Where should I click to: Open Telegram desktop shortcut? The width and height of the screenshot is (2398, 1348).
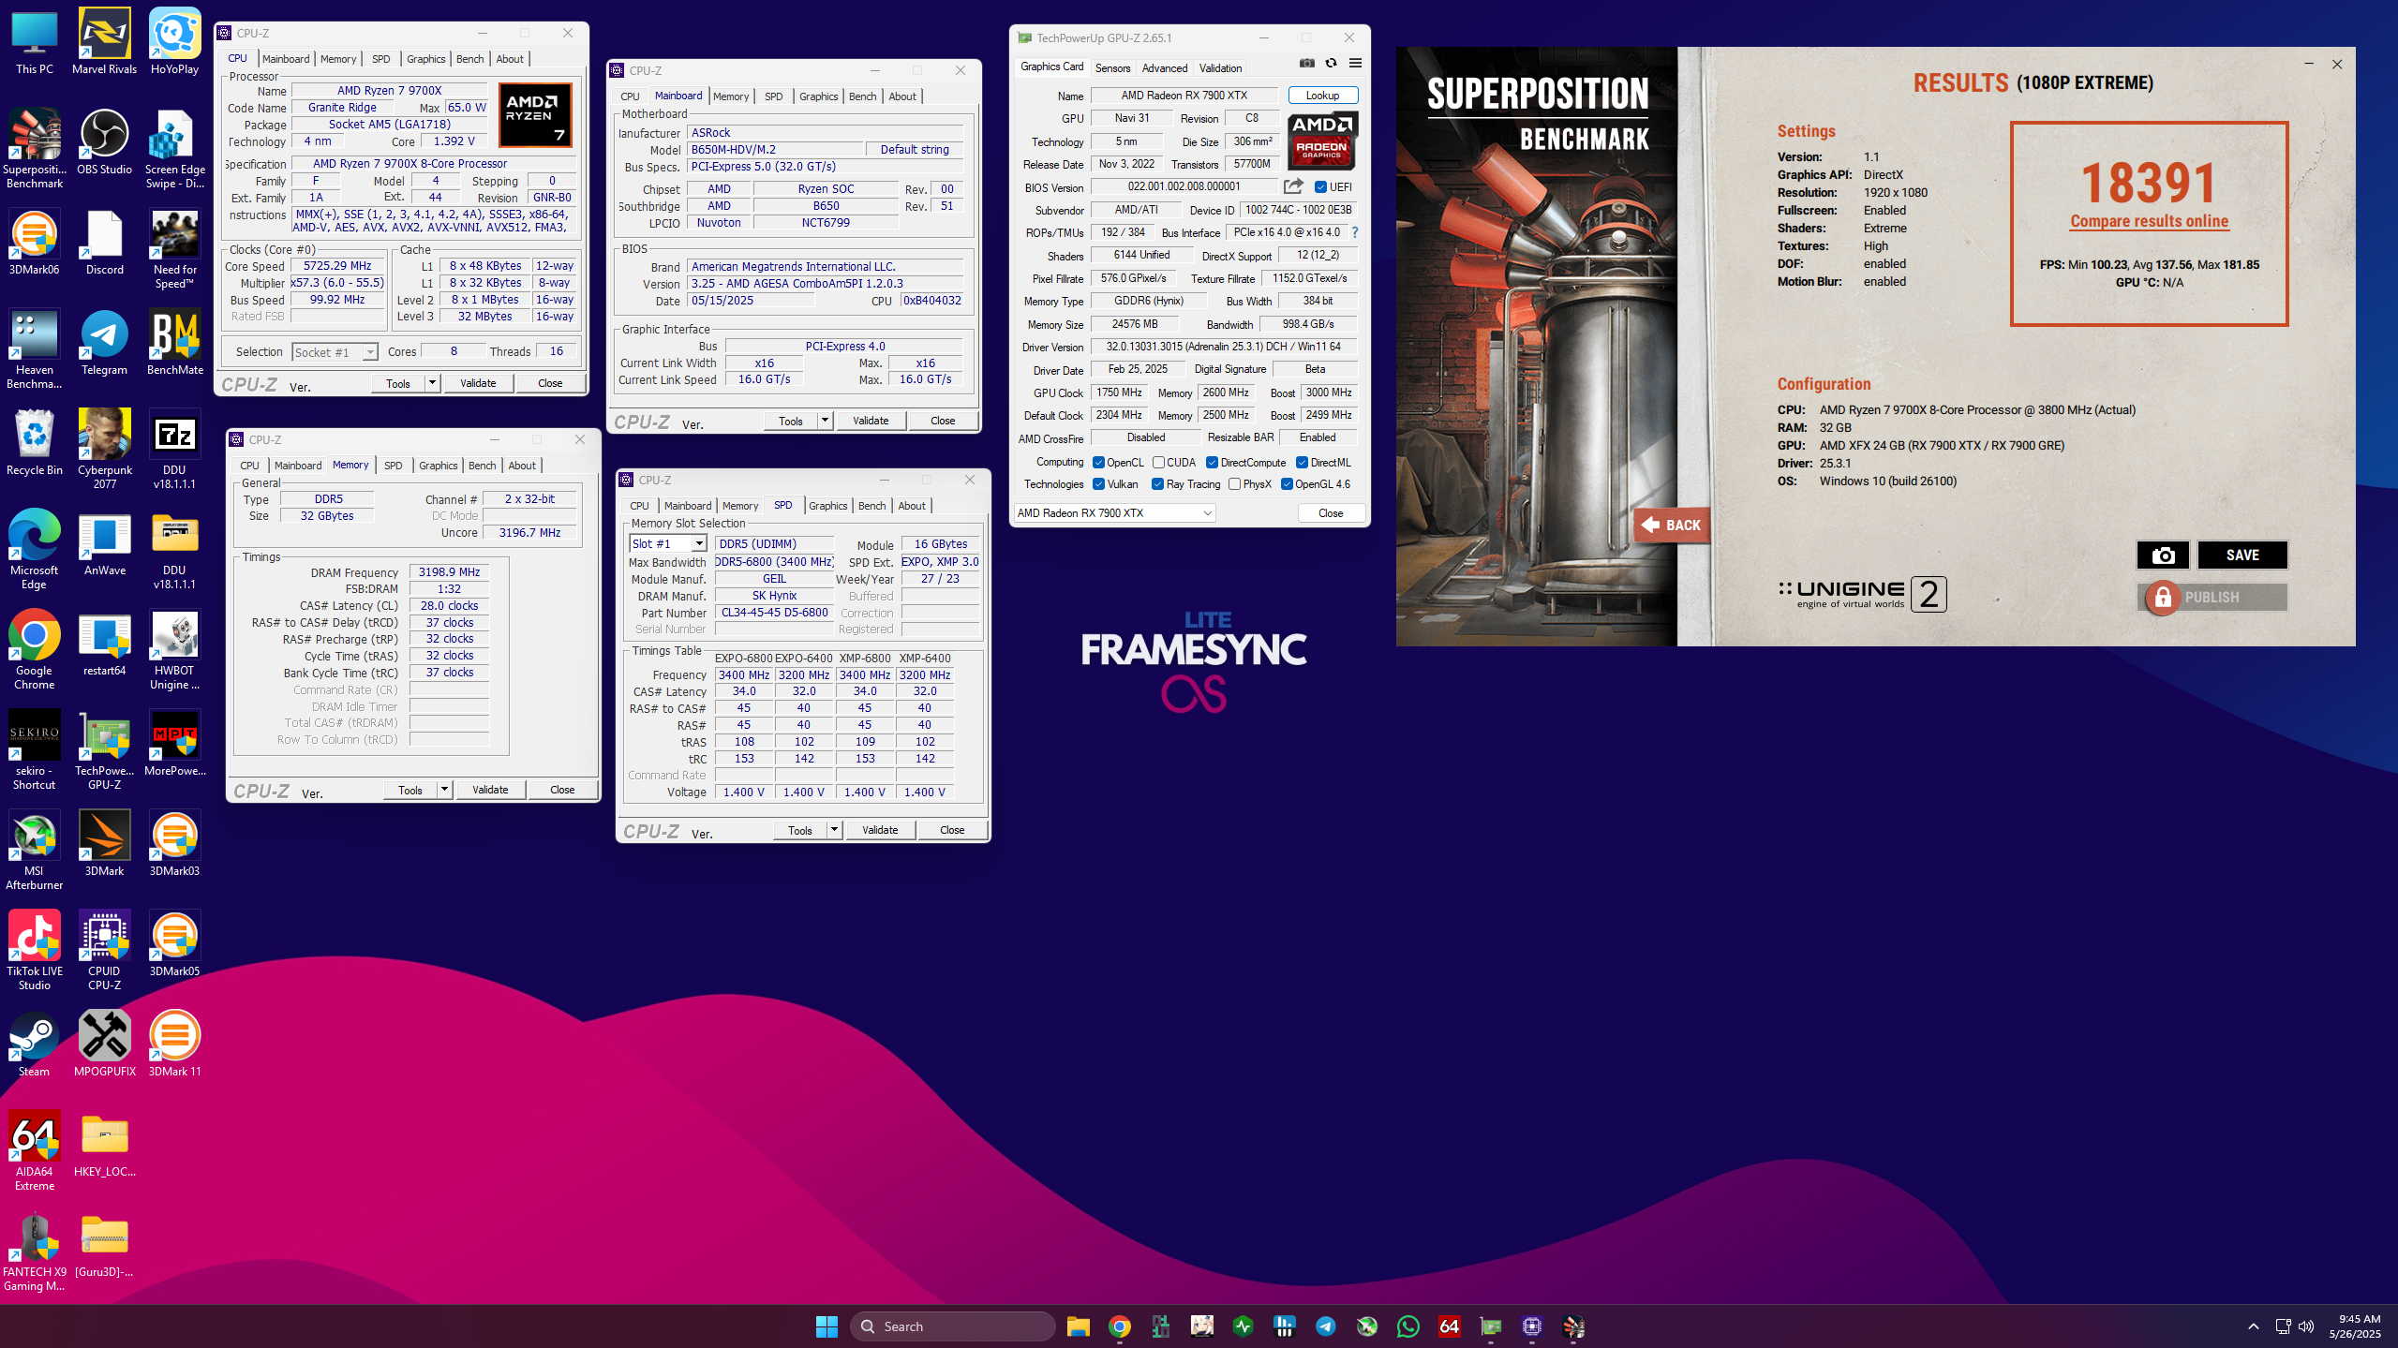104,343
